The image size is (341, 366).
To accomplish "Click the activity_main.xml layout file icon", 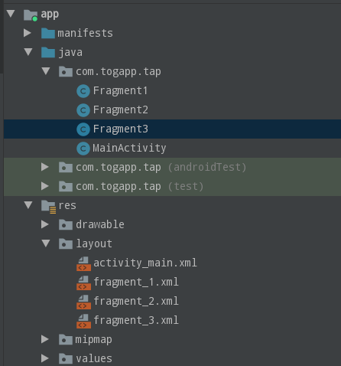I will (x=83, y=263).
